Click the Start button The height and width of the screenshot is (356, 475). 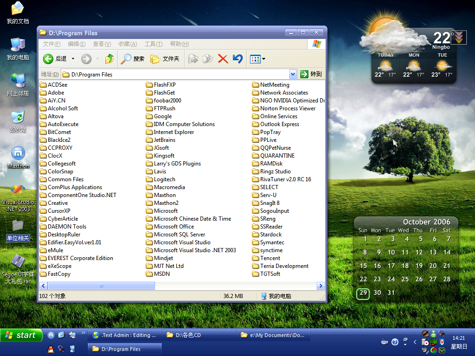[x=21, y=335]
